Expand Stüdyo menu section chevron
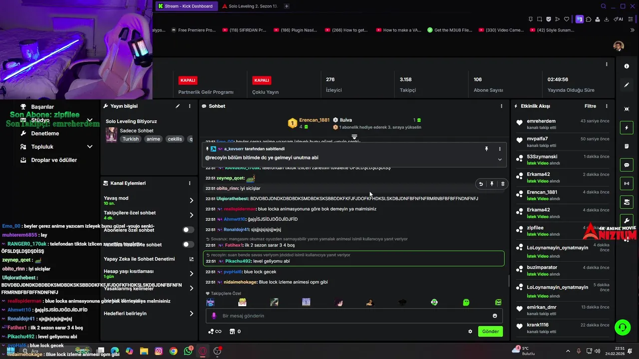Image resolution: width=639 pixels, height=359 pixels. pos(90,120)
